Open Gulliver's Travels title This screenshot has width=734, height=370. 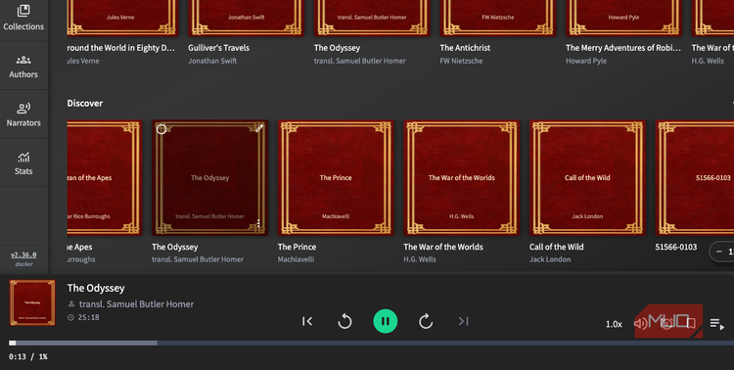point(218,48)
